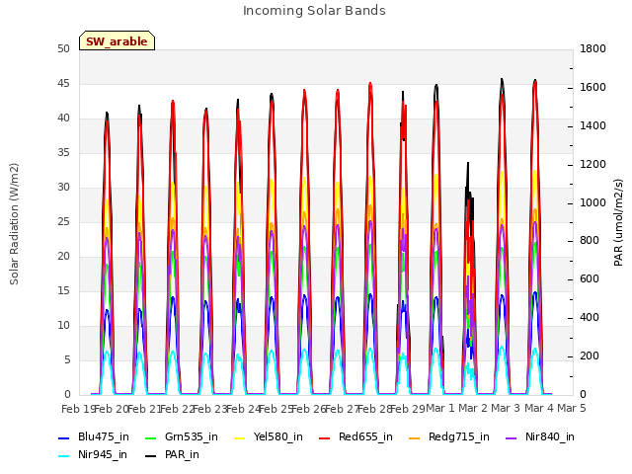The height and width of the screenshot is (474, 632).
Task: Click the Feb 26 date tick label
Action: click(309, 409)
